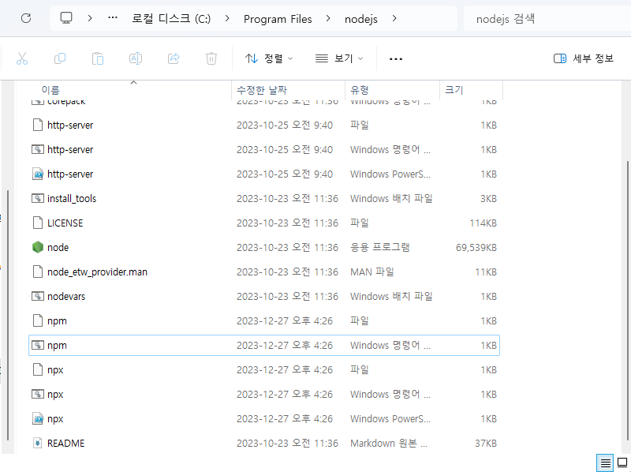This screenshot has width=631, height=472.
Task: Switch to large thumbnails view at bottom right
Action: click(x=620, y=463)
